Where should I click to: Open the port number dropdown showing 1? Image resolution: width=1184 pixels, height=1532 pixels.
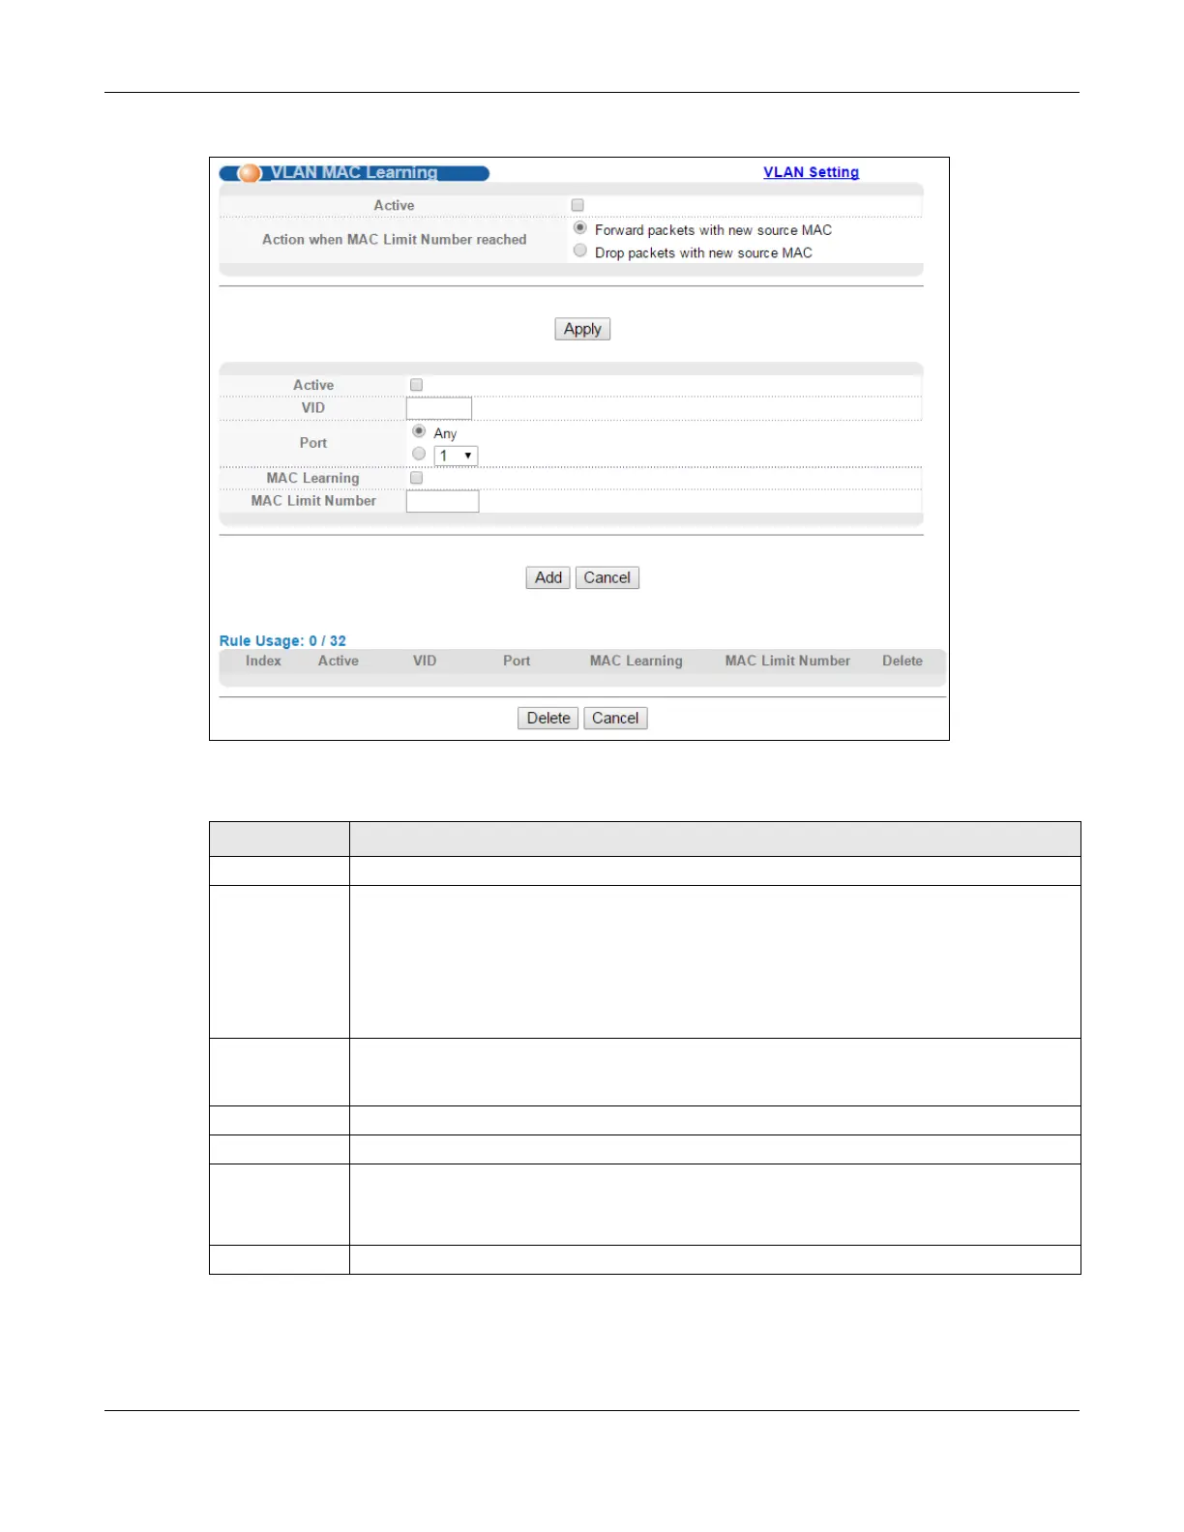pos(456,456)
